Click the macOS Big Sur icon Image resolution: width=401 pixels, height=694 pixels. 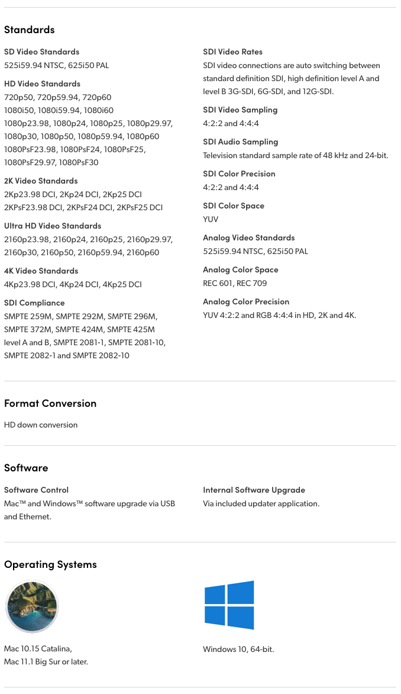(32, 606)
